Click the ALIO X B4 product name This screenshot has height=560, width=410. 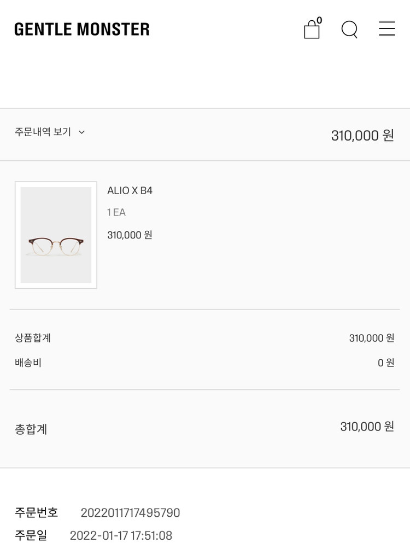(x=130, y=191)
